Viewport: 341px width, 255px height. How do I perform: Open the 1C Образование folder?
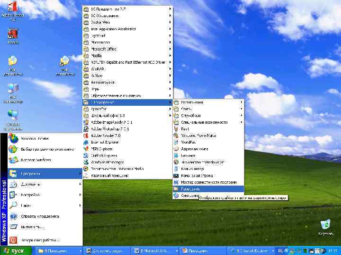(x=128, y=16)
